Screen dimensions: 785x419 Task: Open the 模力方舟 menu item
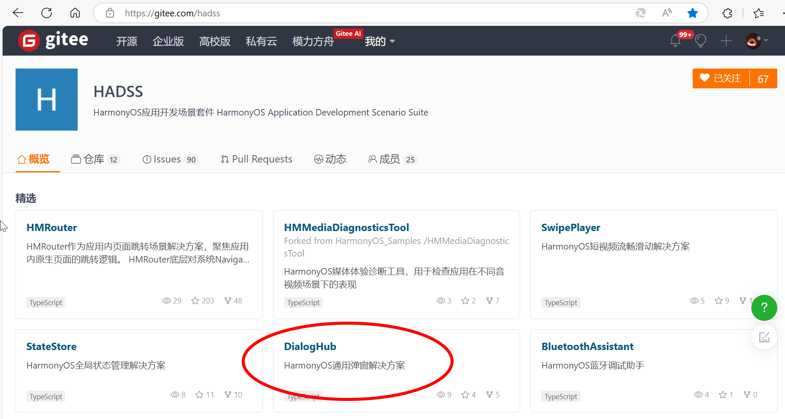tap(313, 41)
